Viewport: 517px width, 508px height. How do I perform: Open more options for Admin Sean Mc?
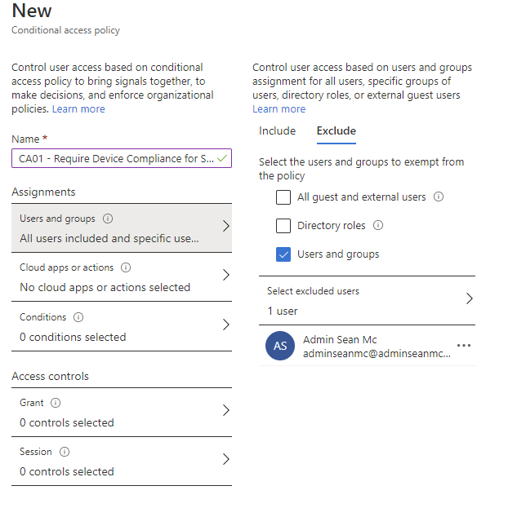(x=464, y=346)
